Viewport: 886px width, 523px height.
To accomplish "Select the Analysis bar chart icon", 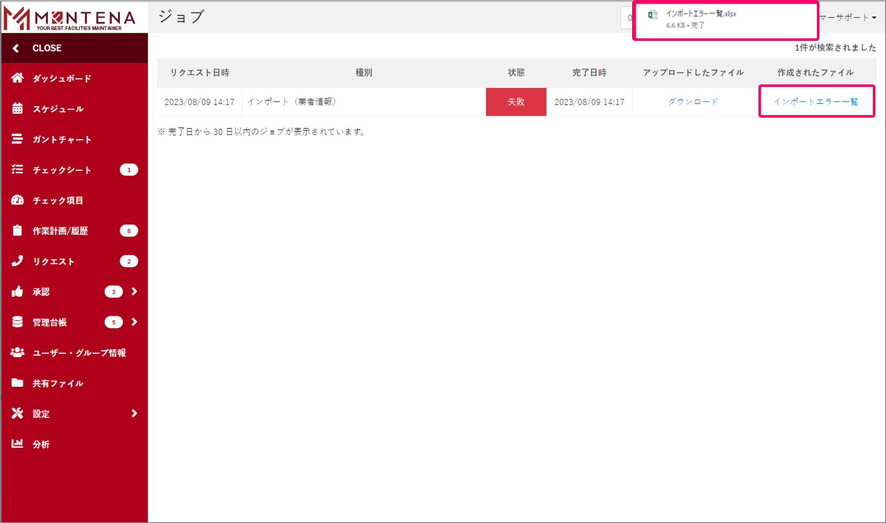I will [x=17, y=444].
